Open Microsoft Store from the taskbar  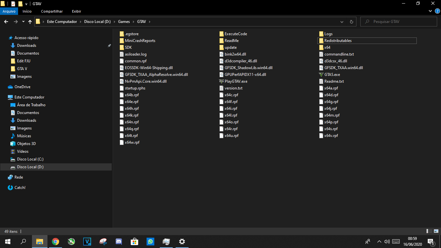pyautogui.click(x=135, y=242)
